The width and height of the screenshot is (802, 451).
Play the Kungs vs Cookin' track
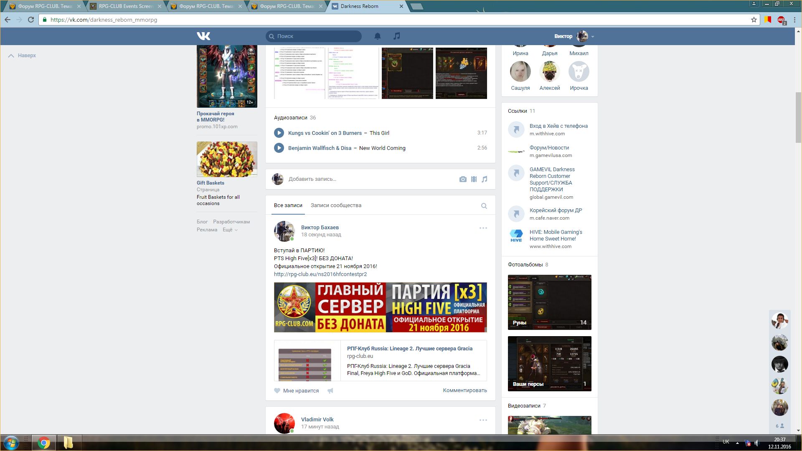click(279, 133)
